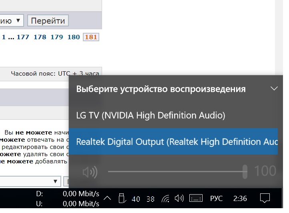
Task: Open forum jump dropdown at bottom
Action: pos(30,181)
